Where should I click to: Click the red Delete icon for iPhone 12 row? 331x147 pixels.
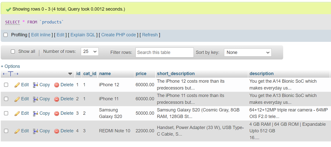[x=57, y=85]
